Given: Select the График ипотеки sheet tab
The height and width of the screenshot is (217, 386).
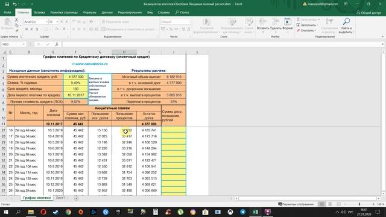Looking at the screenshot, I should click(x=37, y=198).
